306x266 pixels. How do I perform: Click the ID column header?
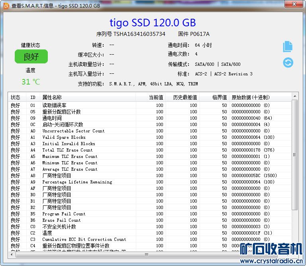[x=33, y=97]
